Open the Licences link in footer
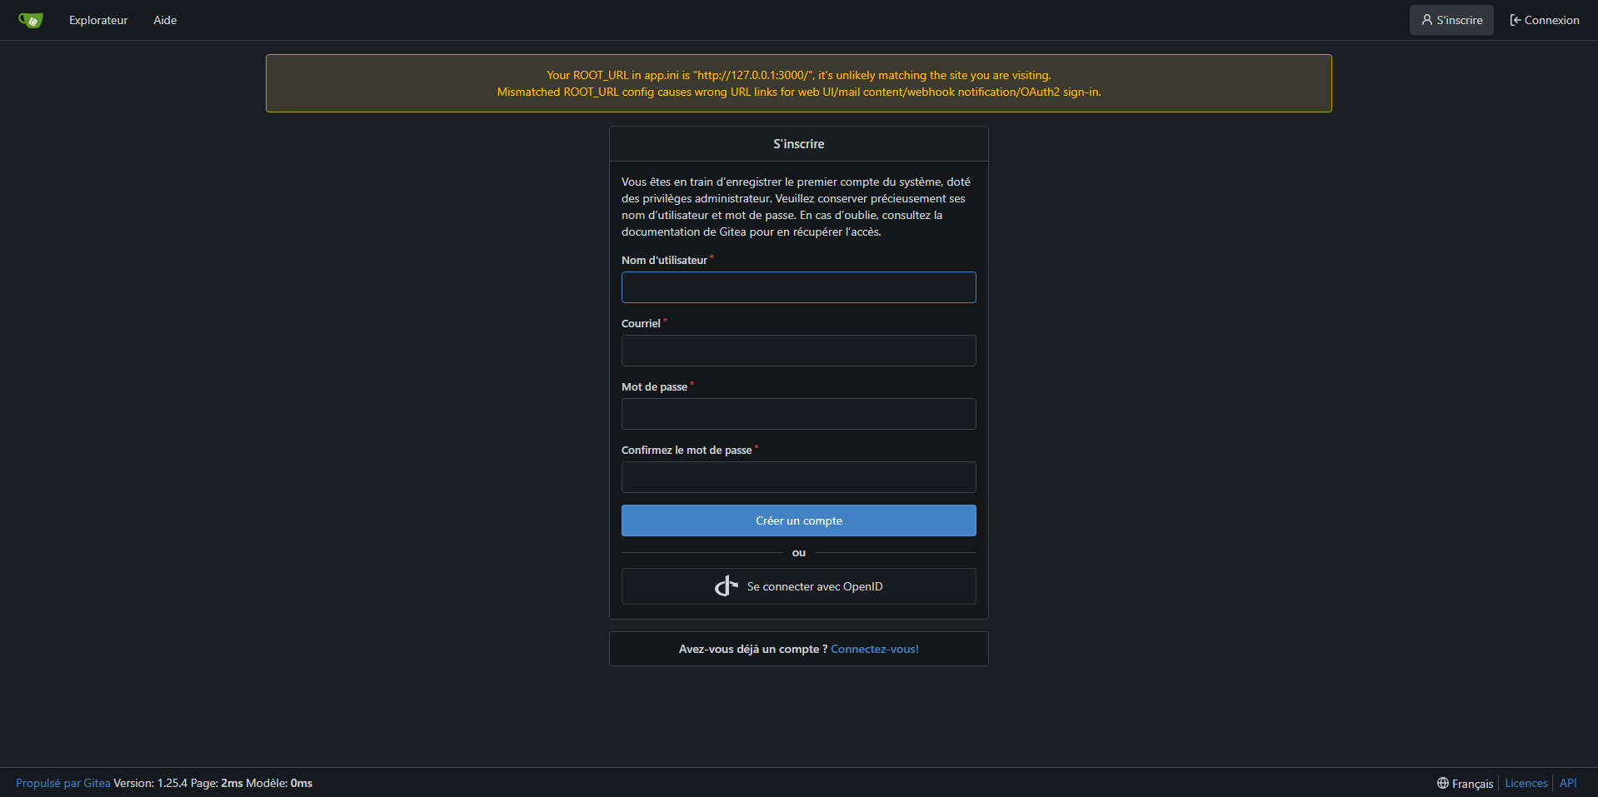 1526,783
